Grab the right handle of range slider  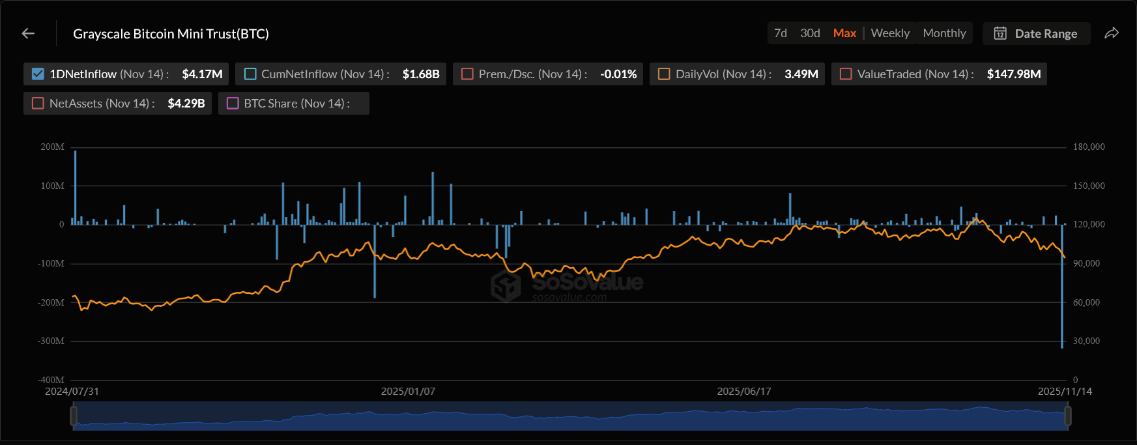1068,416
